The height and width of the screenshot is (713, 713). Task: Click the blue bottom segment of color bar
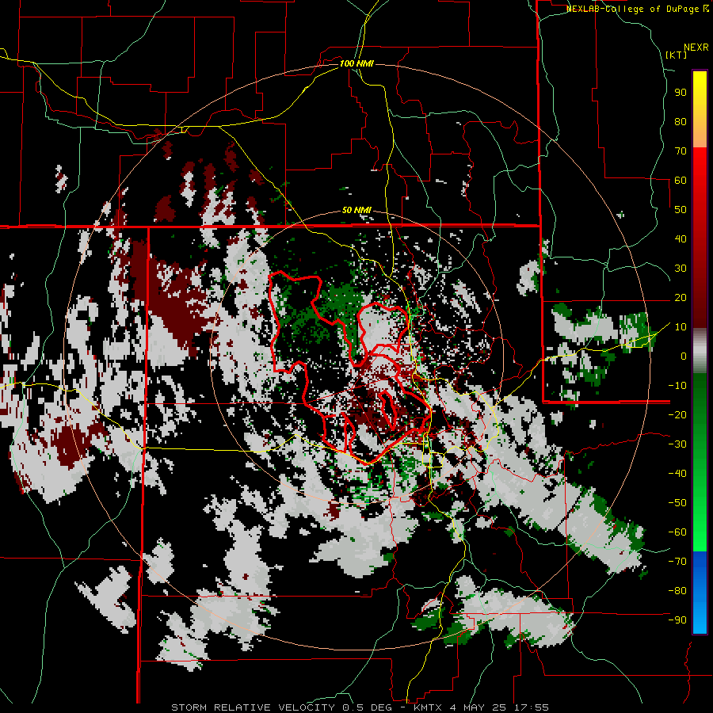point(700,593)
